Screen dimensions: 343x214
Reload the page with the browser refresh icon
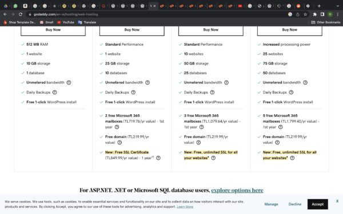click(21, 14)
